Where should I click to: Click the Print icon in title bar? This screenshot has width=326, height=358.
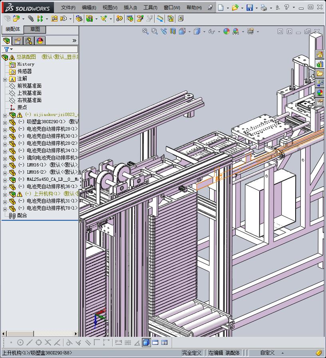click(263, 8)
